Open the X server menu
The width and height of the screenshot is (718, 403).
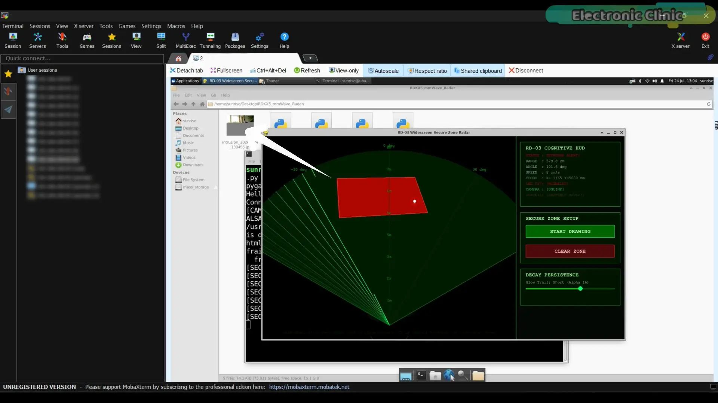(x=84, y=26)
